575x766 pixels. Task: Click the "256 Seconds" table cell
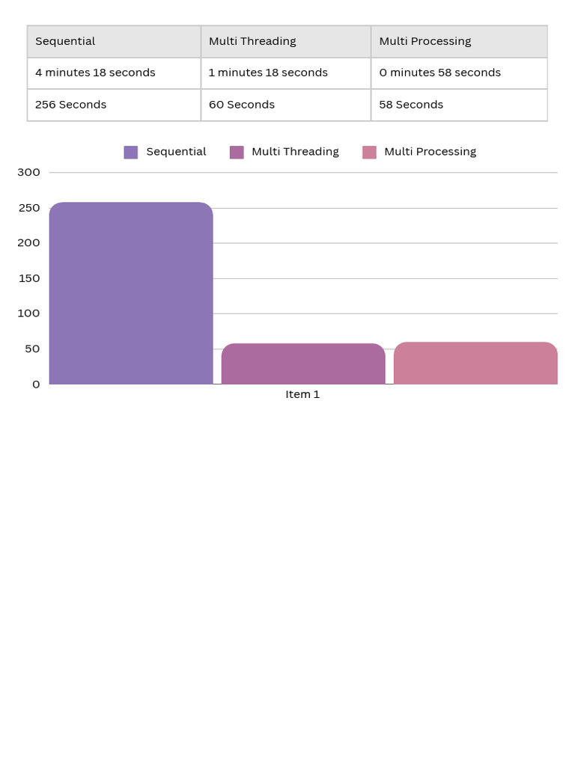click(114, 105)
